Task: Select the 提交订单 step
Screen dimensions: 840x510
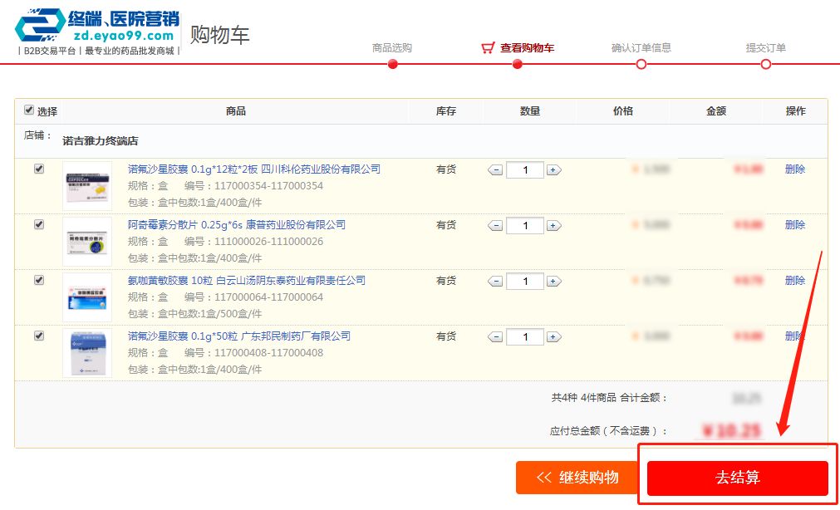Action: coord(765,48)
